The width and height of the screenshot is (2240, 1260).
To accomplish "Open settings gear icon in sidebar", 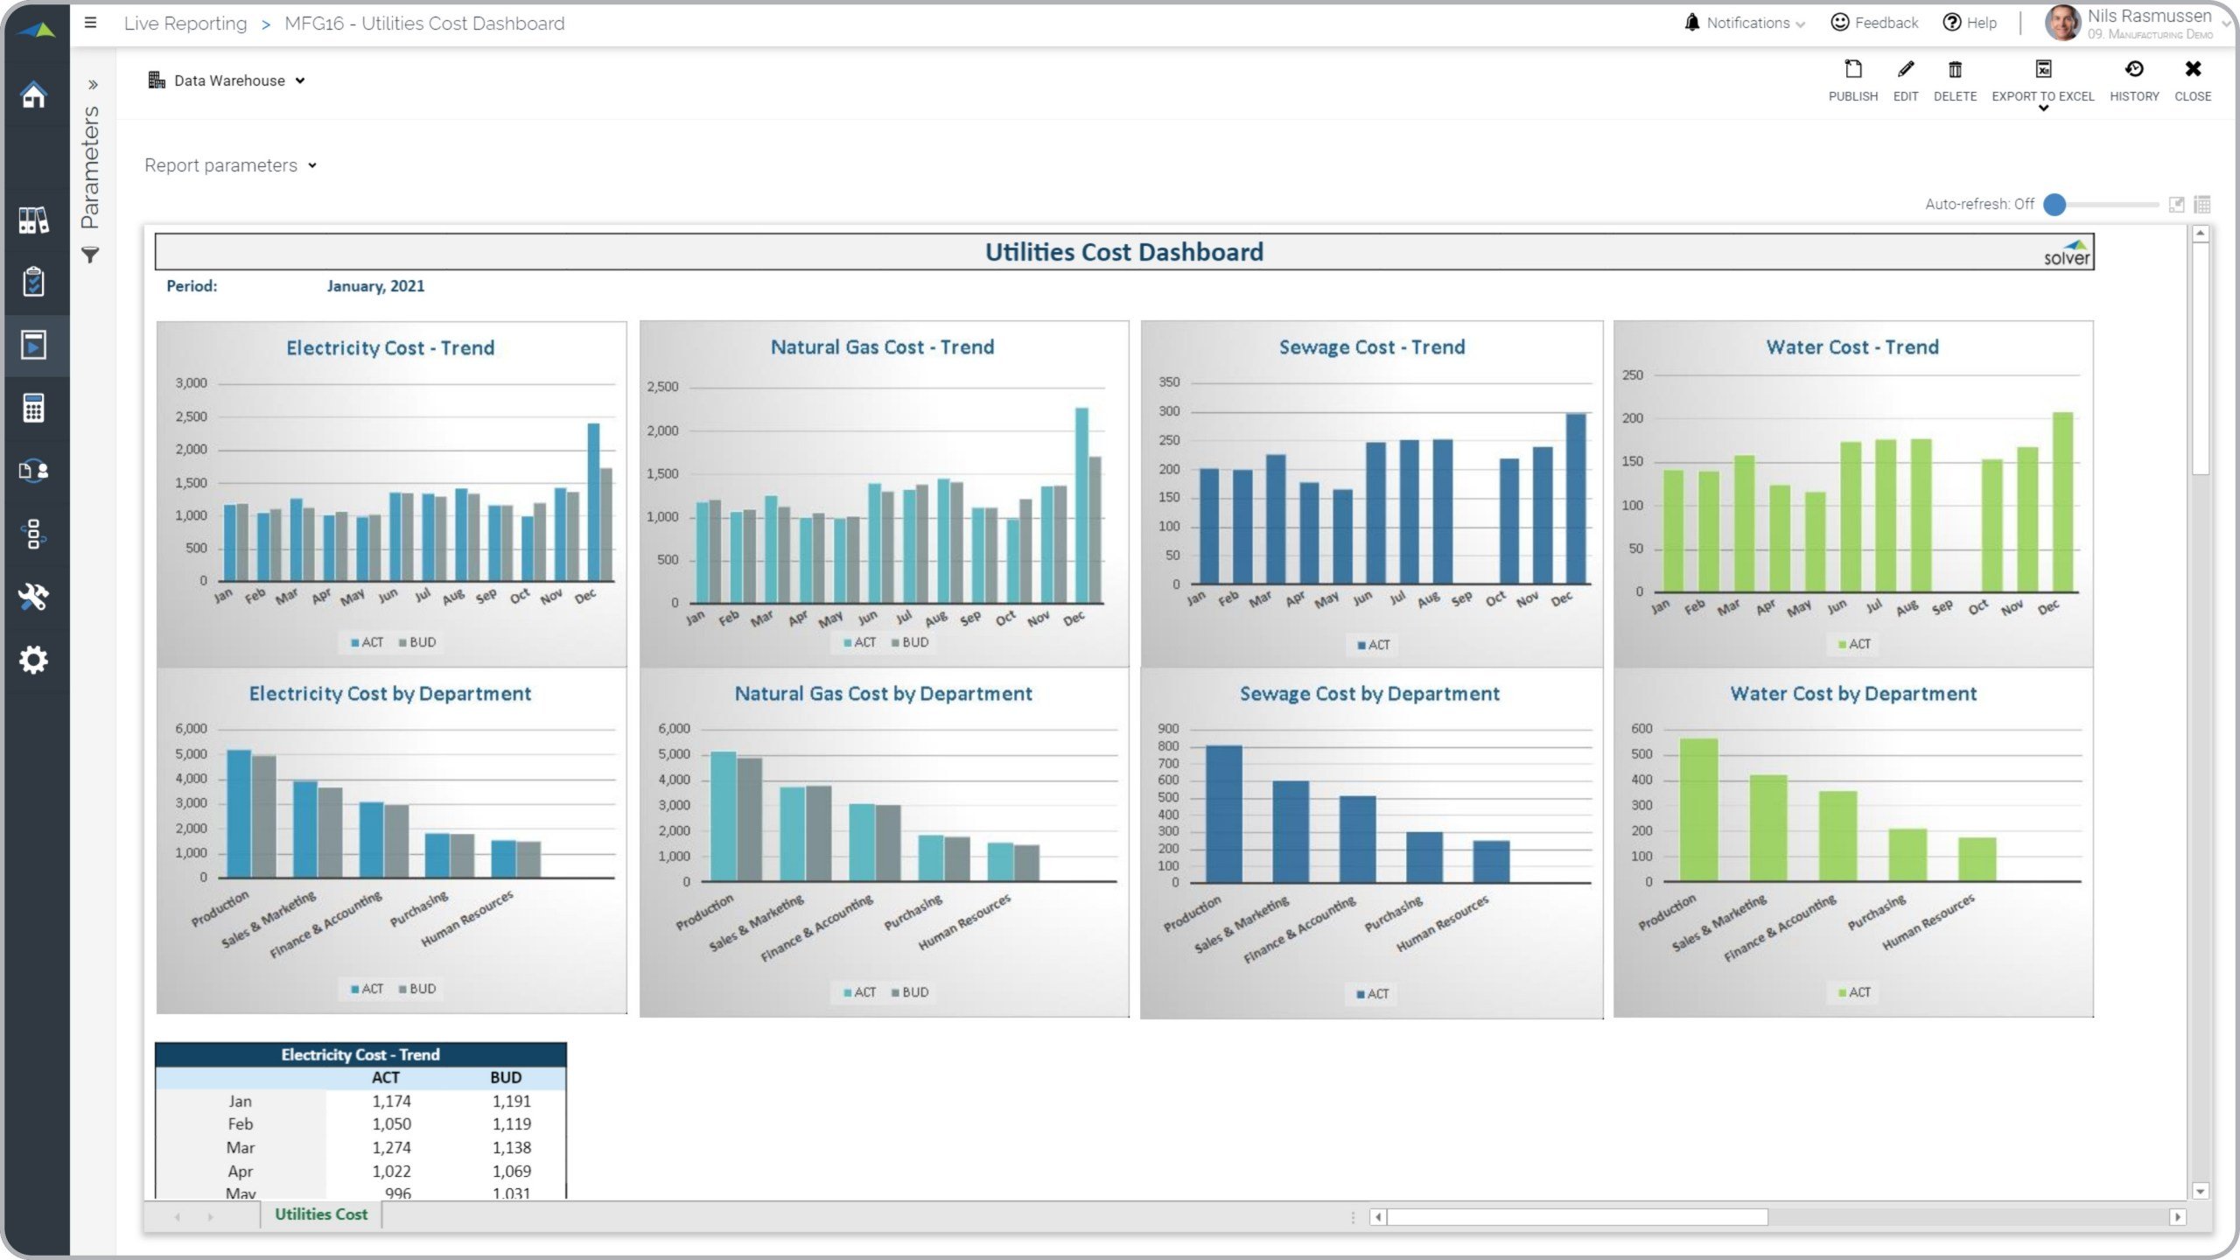I will click(33, 660).
